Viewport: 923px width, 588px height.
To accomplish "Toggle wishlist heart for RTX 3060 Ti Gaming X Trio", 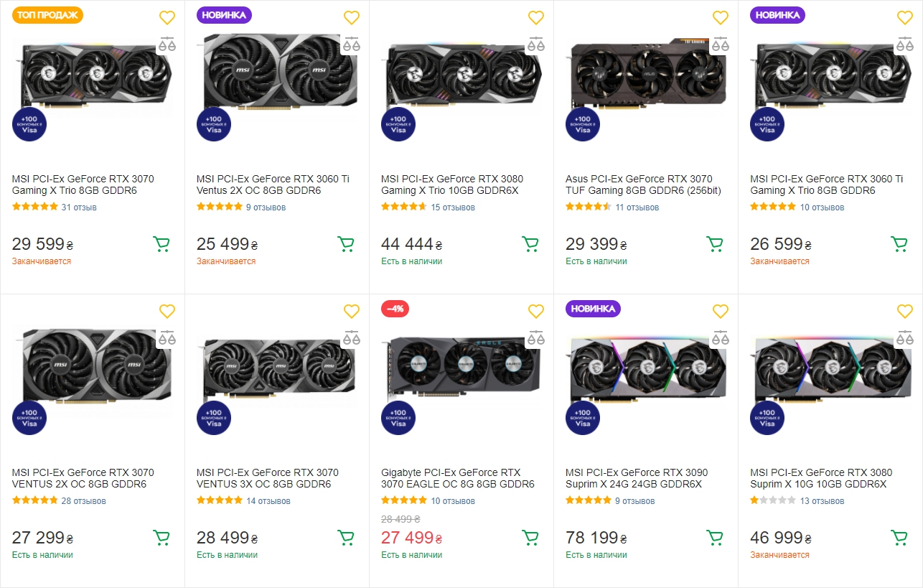I will point(905,18).
